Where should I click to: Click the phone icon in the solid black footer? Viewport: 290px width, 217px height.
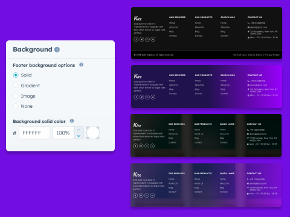pos(248,24)
